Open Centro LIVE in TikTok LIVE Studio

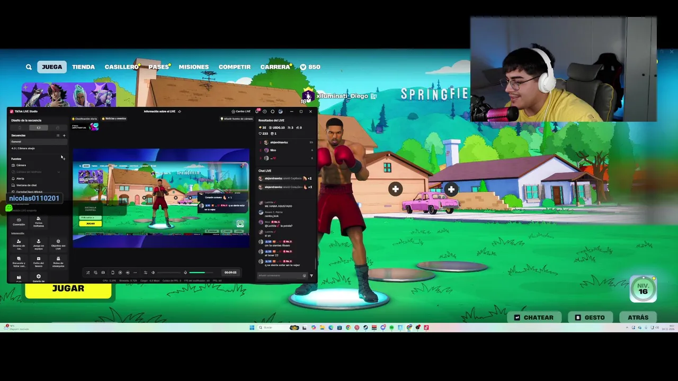pos(241,112)
